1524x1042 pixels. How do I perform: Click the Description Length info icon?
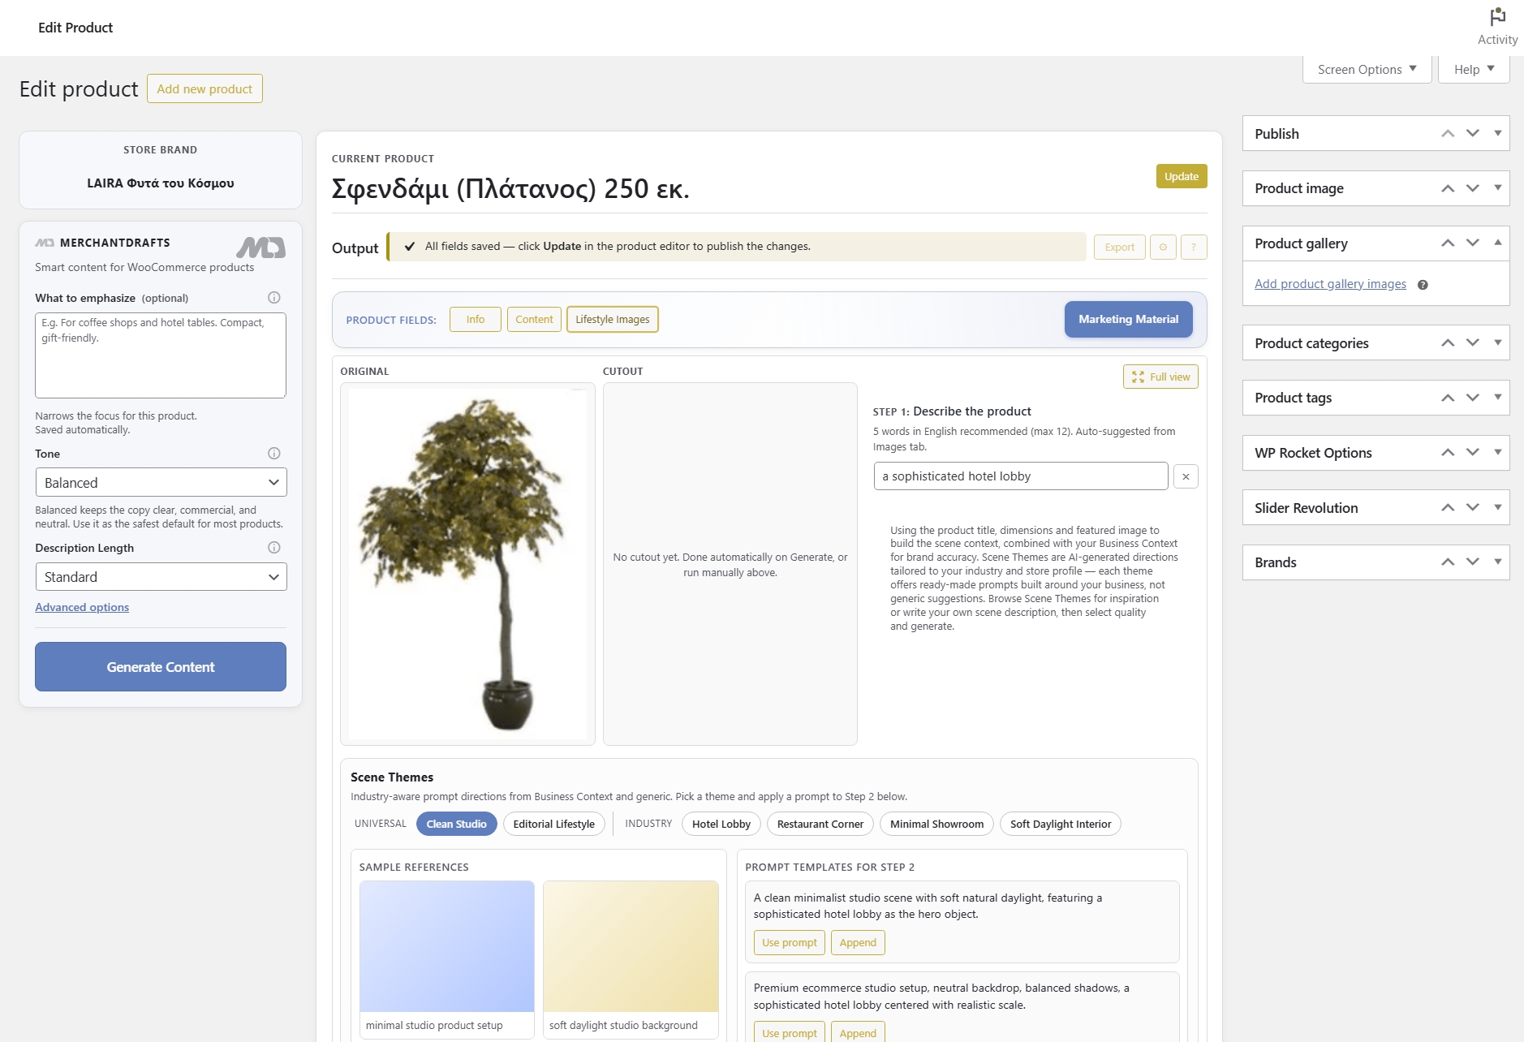coord(274,548)
